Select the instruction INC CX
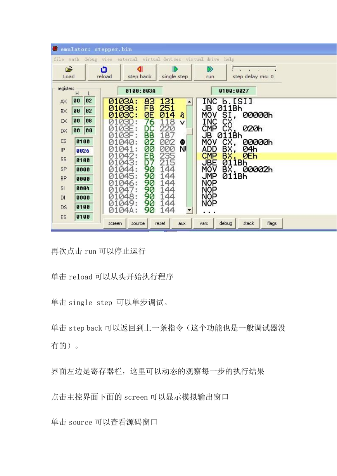This screenshot has height=476, width=337. pos(217,122)
